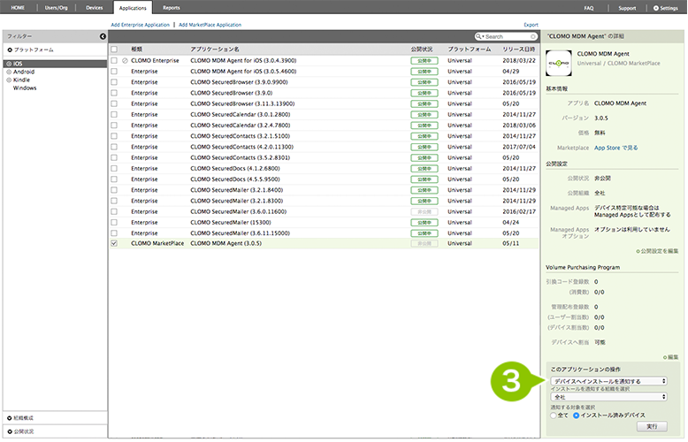Click Add MarketPlace Application link
This screenshot has height=442, width=688.
click(210, 25)
